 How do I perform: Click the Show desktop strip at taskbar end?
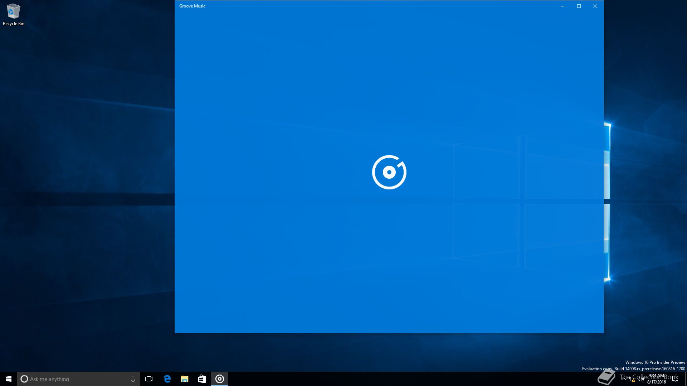[686, 379]
